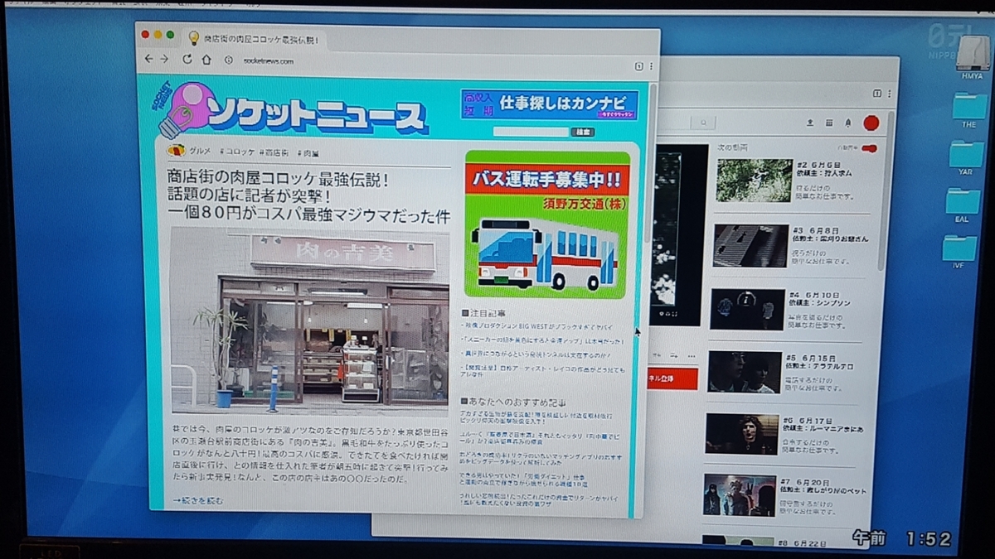The image size is (995, 559).
Task: Open the video site's search magnifier button
Action: (x=703, y=123)
